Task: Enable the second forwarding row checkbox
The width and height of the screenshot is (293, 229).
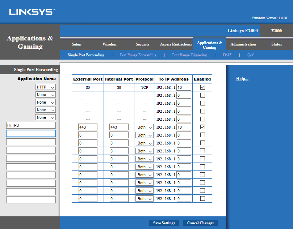Action: 202,95
